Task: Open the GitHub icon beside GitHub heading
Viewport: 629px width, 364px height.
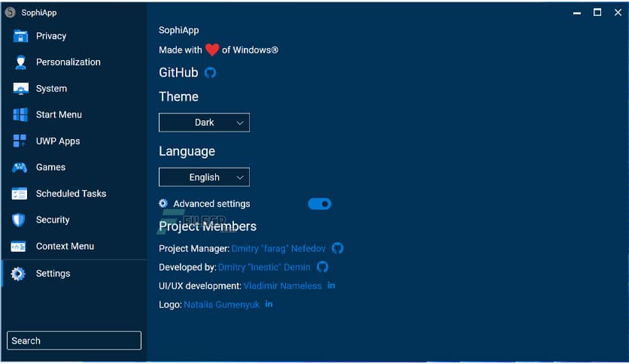Action: pos(210,73)
